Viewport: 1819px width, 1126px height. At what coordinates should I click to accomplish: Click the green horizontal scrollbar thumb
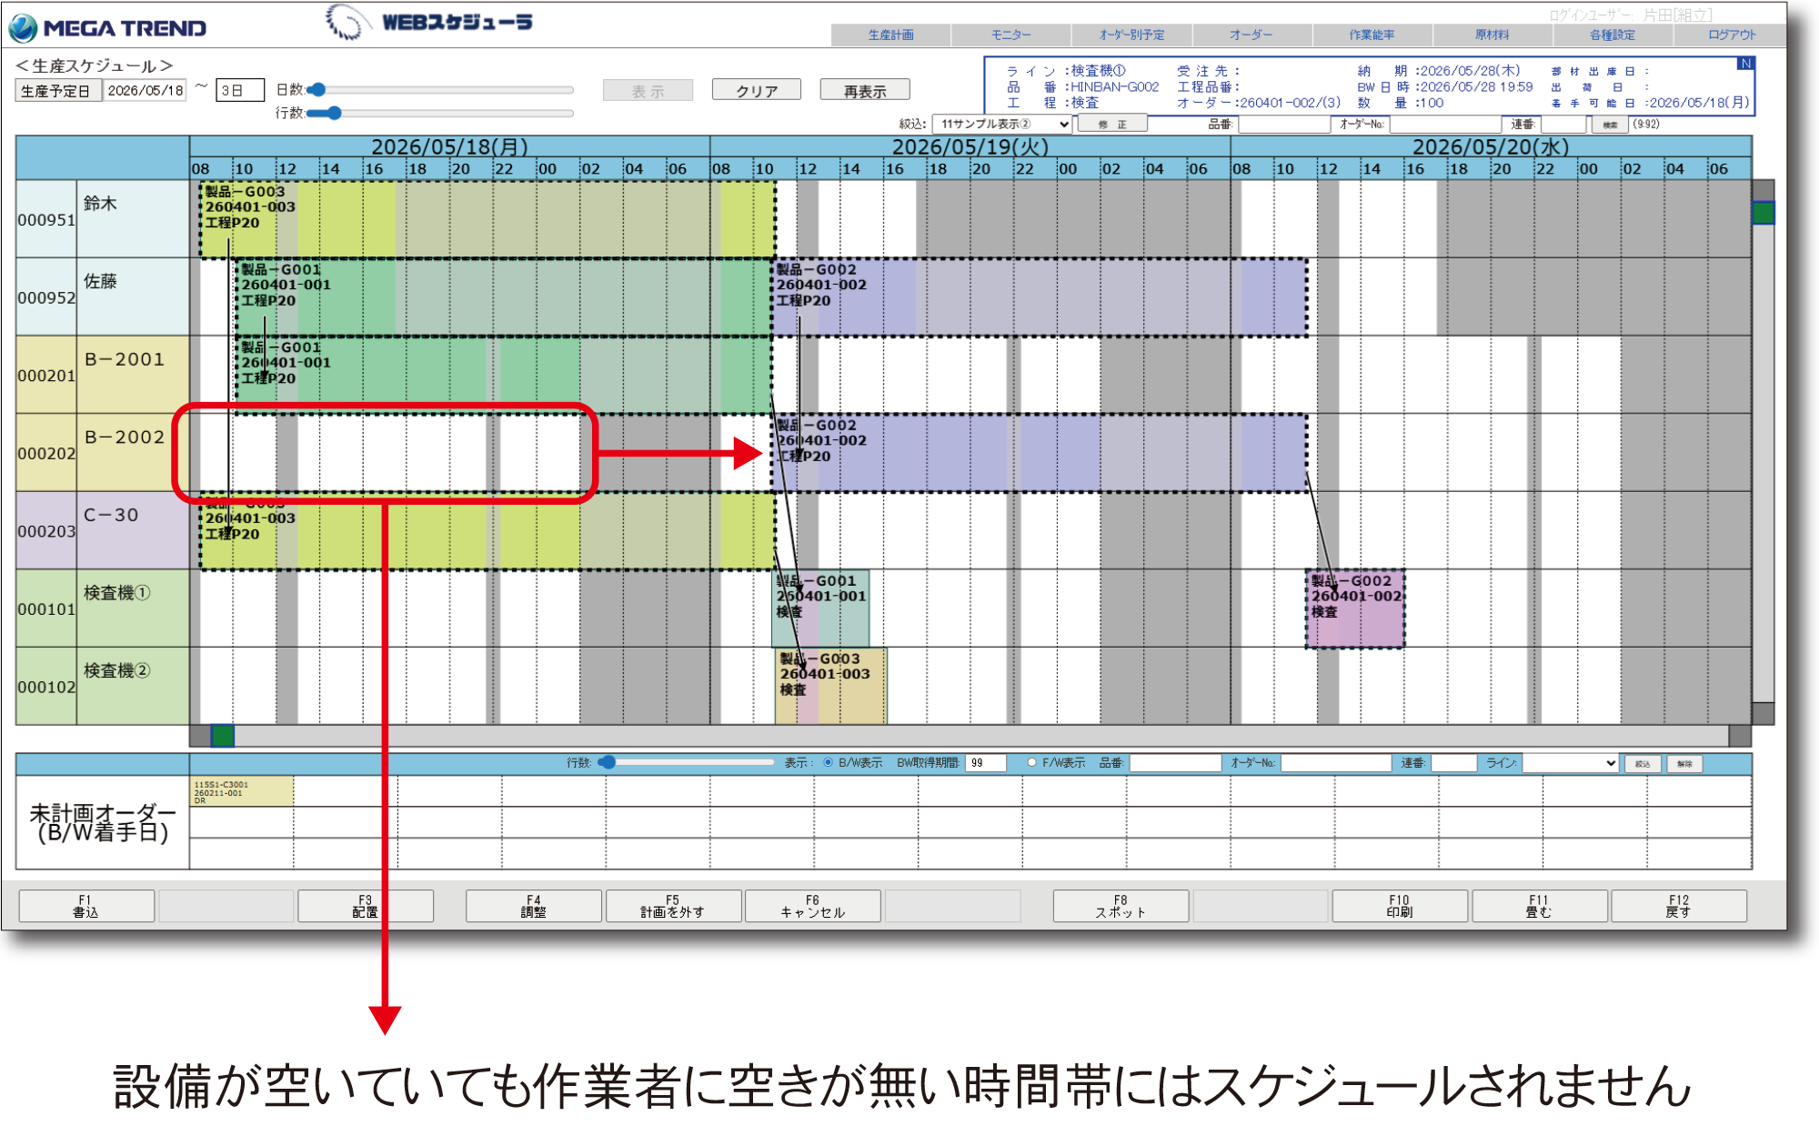(223, 735)
